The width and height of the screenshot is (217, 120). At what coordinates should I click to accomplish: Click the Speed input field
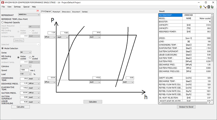(24, 70)
